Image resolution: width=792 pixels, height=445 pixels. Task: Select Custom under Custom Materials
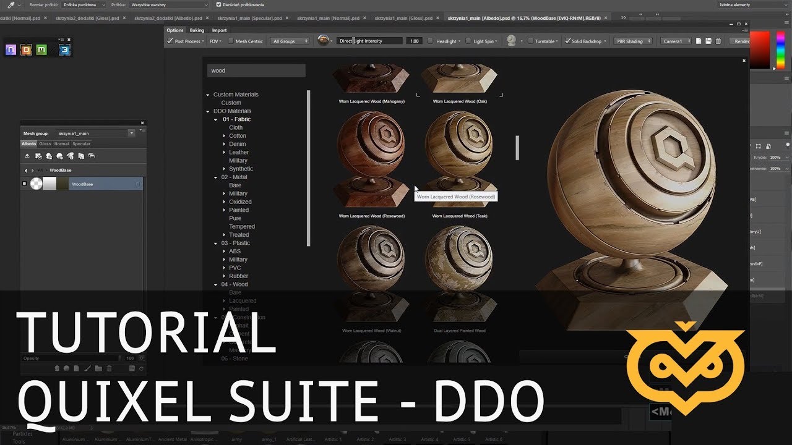231,103
